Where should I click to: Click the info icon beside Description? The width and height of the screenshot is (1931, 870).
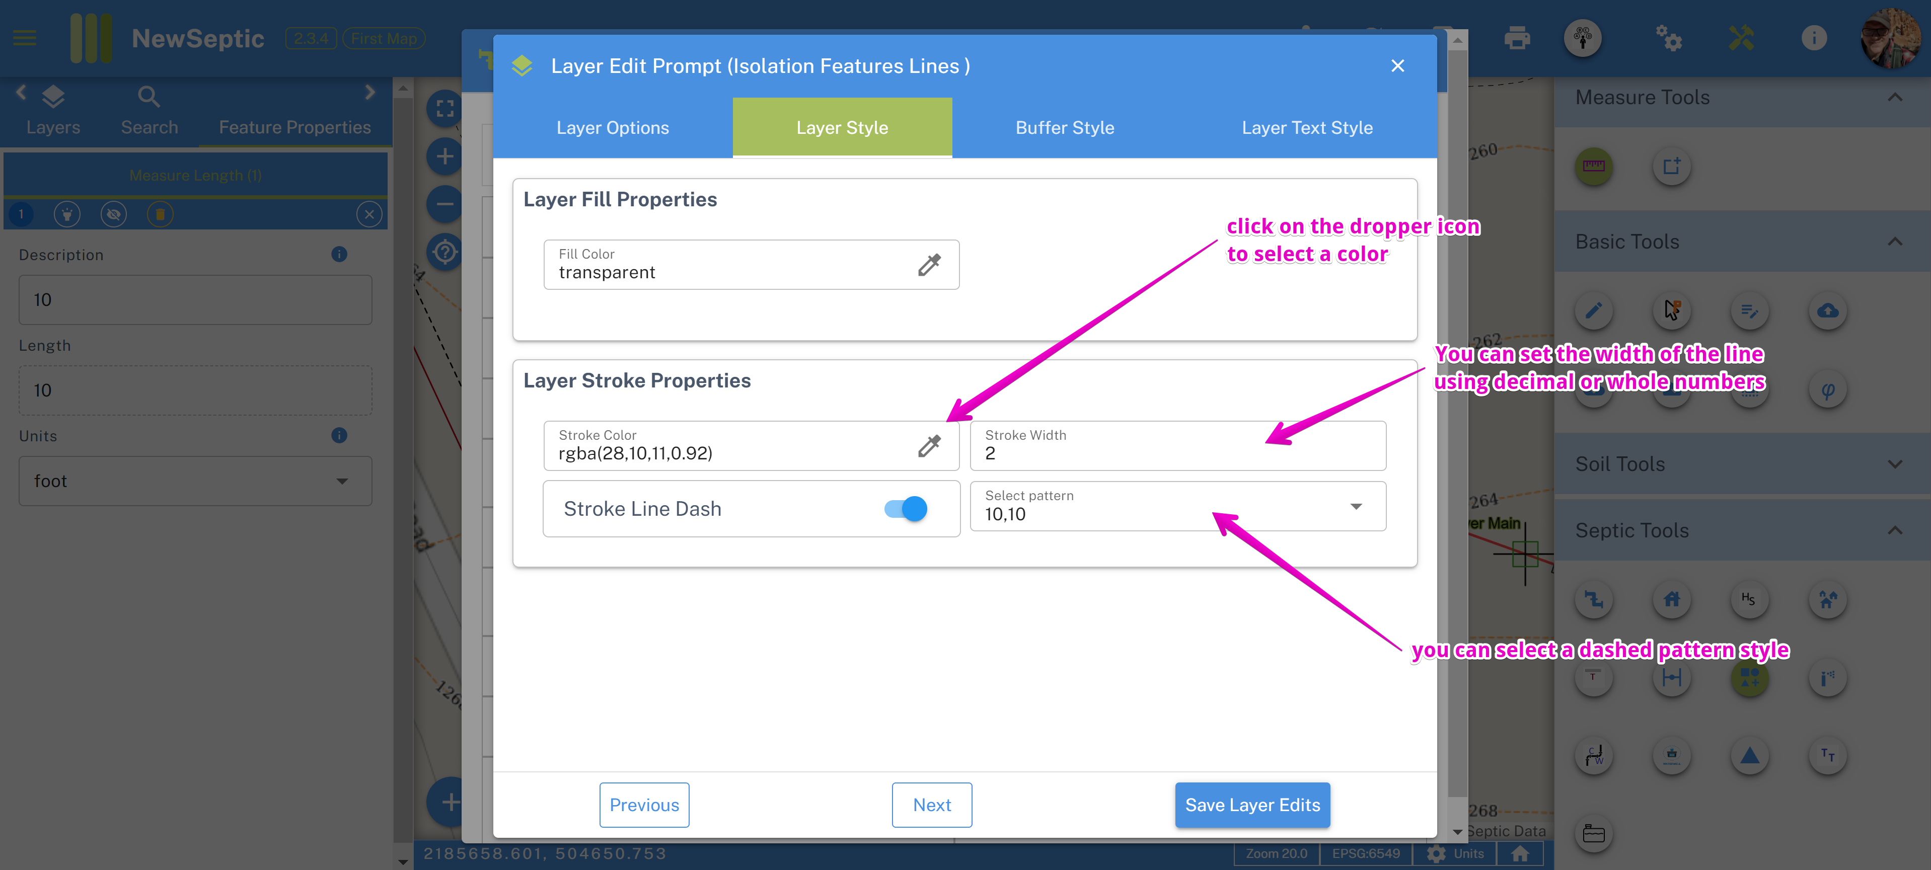click(x=339, y=255)
